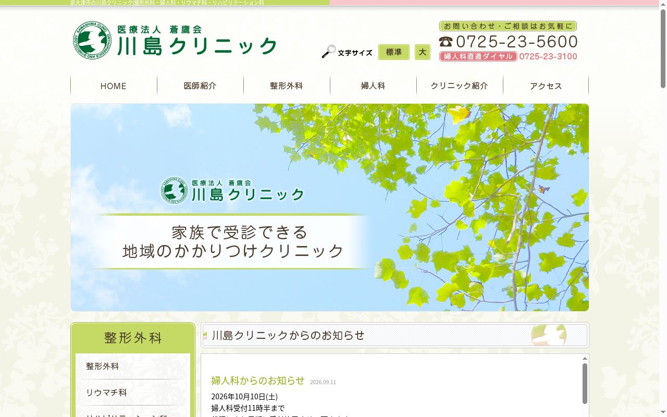Click the 婦人科直通ダイヤル pink label
The height and width of the screenshot is (417, 667).
click(478, 56)
